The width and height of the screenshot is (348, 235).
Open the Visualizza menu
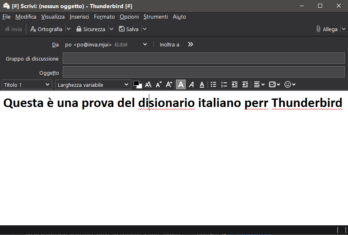click(x=53, y=17)
